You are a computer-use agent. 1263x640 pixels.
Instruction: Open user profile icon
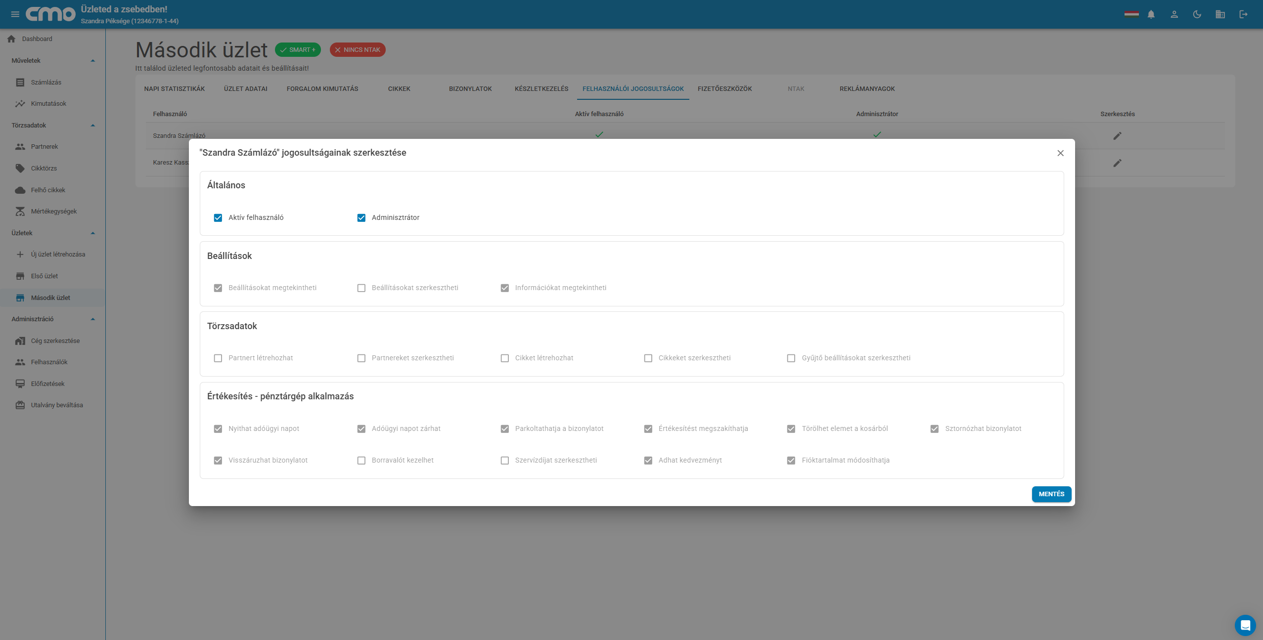tap(1174, 14)
